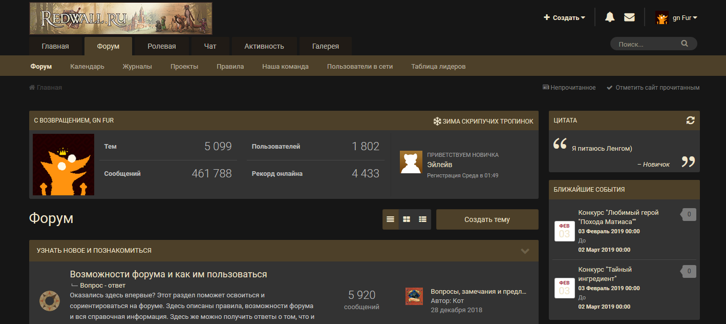Open the notifications bell
The height and width of the screenshot is (324, 726).
tap(610, 17)
